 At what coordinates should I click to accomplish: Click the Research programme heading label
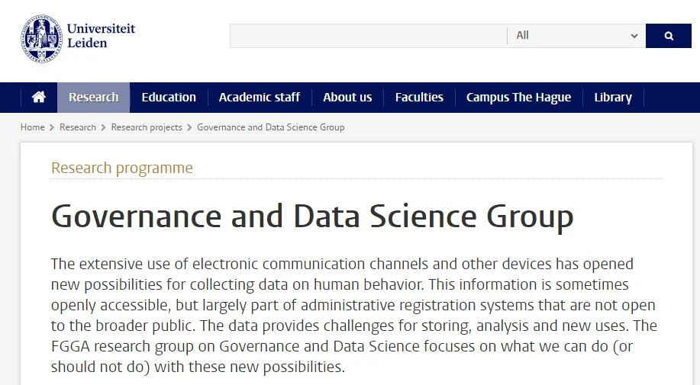tap(122, 168)
